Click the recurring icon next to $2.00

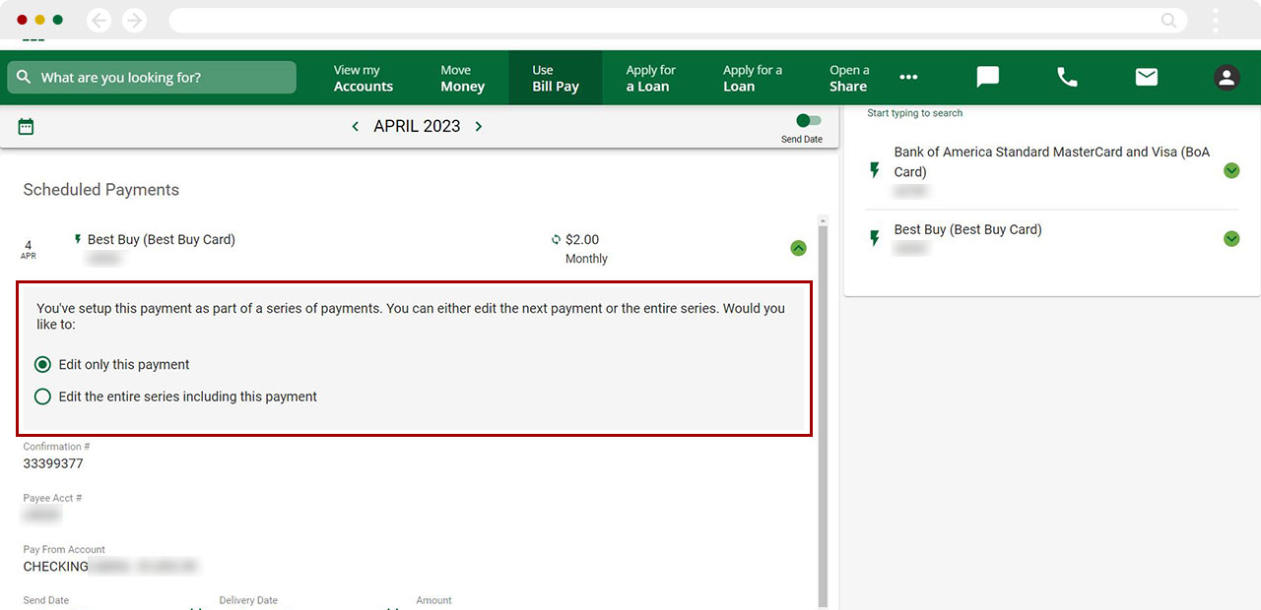pyautogui.click(x=556, y=239)
